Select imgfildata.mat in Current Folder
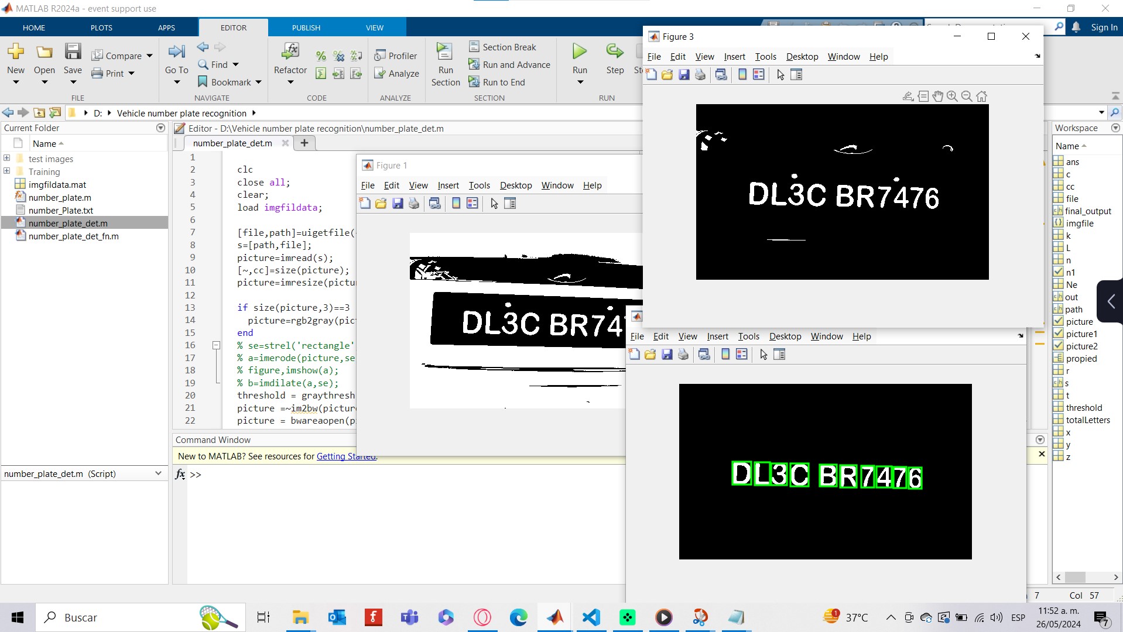Image resolution: width=1123 pixels, height=632 pixels. click(x=57, y=184)
